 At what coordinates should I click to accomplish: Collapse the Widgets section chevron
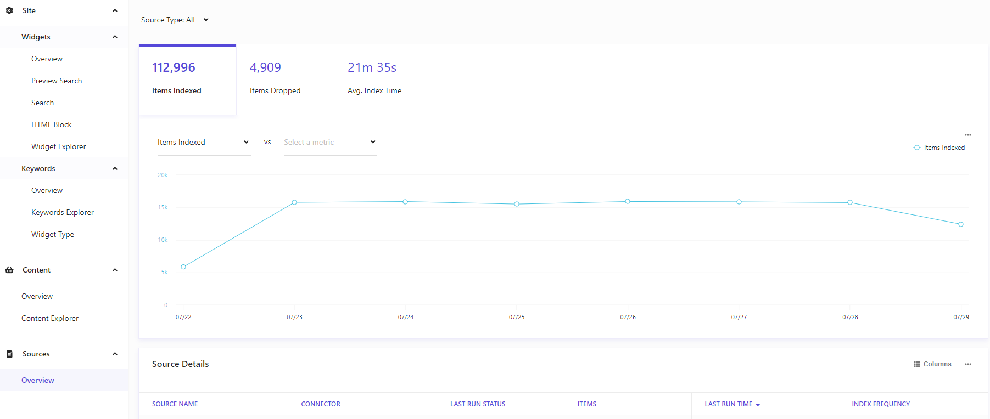pos(115,37)
